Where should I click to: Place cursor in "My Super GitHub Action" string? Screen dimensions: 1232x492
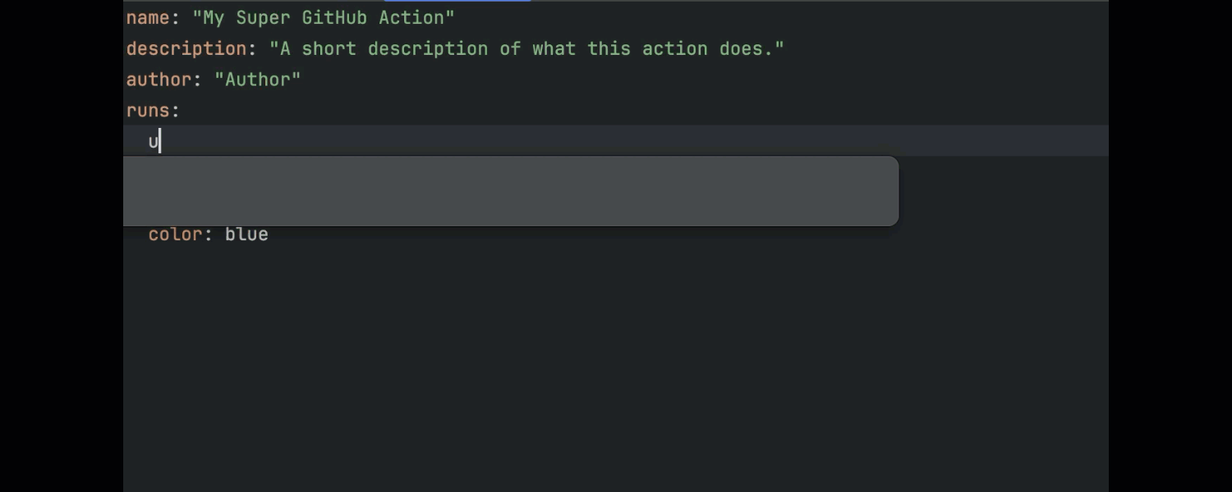point(323,17)
